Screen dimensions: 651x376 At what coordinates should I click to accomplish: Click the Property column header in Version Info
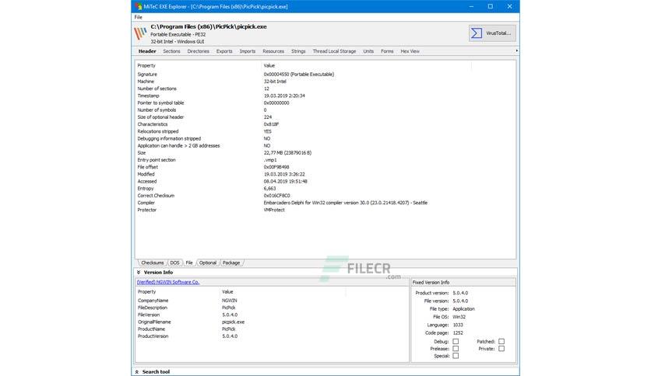[178, 292]
